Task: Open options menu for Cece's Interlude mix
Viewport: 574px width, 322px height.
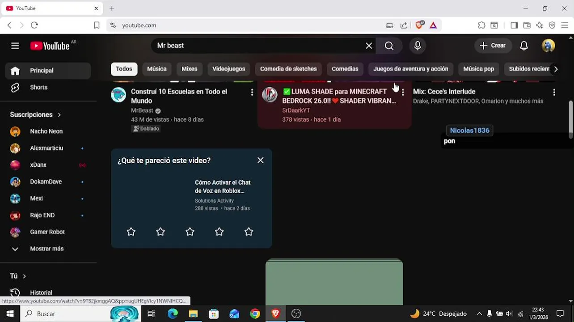Action: (x=554, y=92)
